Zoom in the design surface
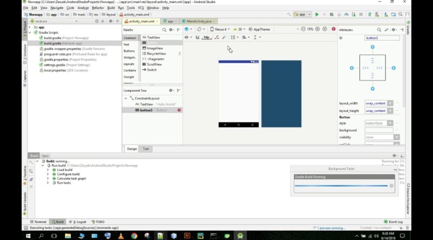The width and height of the screenshot is (433, 240). [x=318, y=29]
